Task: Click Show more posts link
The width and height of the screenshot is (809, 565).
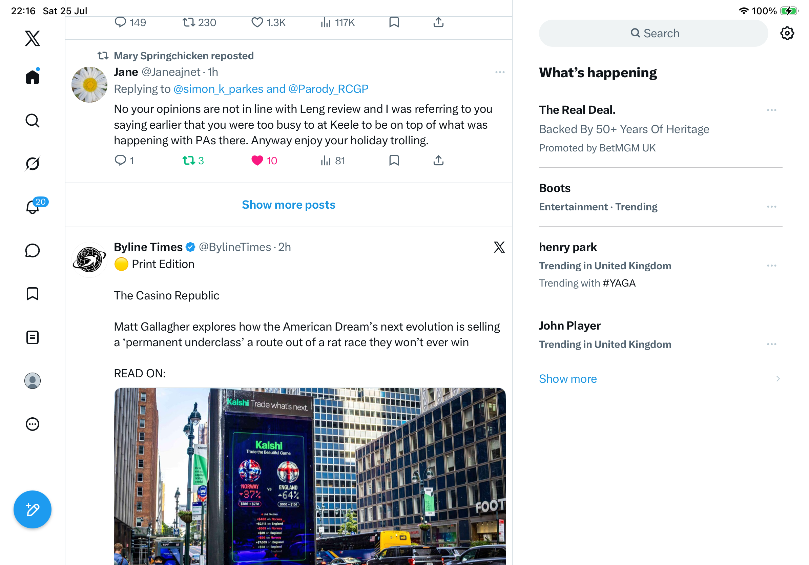Action: pyautogui.click(x=289, y=205)
